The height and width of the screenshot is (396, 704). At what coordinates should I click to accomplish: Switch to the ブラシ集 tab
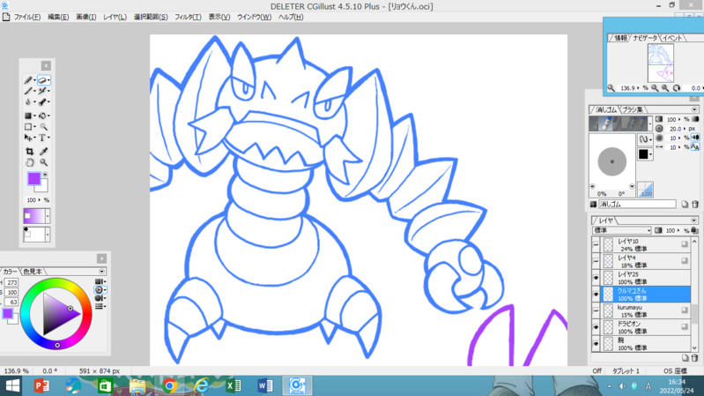point(633,109)
